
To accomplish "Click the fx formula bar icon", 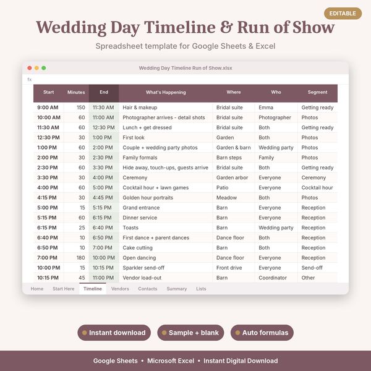I will tap(29, 80).
